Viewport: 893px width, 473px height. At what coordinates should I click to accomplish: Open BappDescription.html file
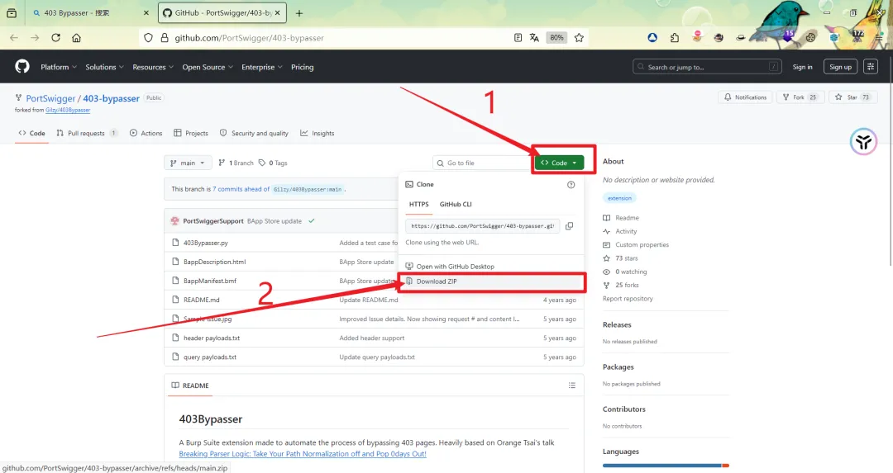[x=215, y=262]
